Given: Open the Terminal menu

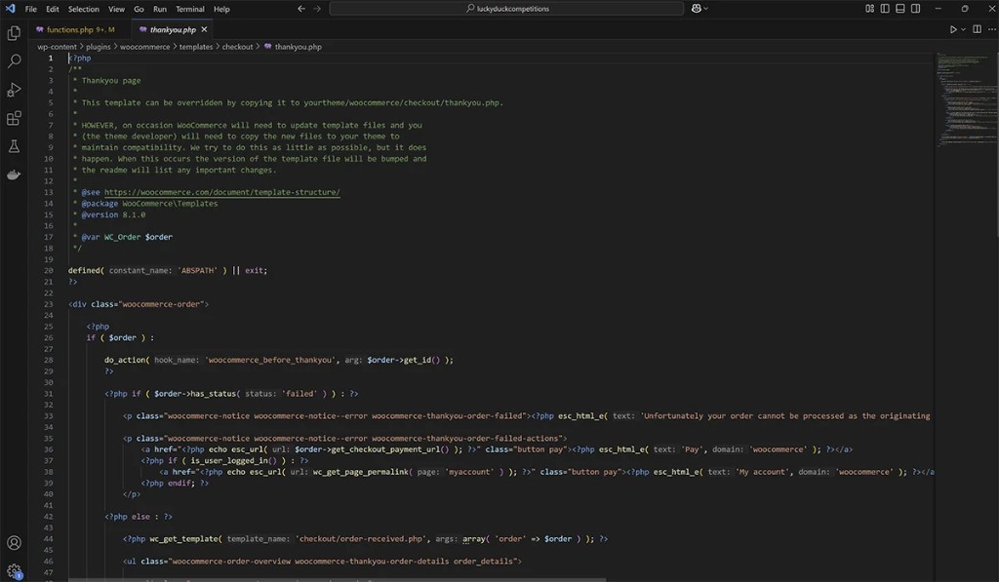Looking at the screenshot, I should coord(190,9).
